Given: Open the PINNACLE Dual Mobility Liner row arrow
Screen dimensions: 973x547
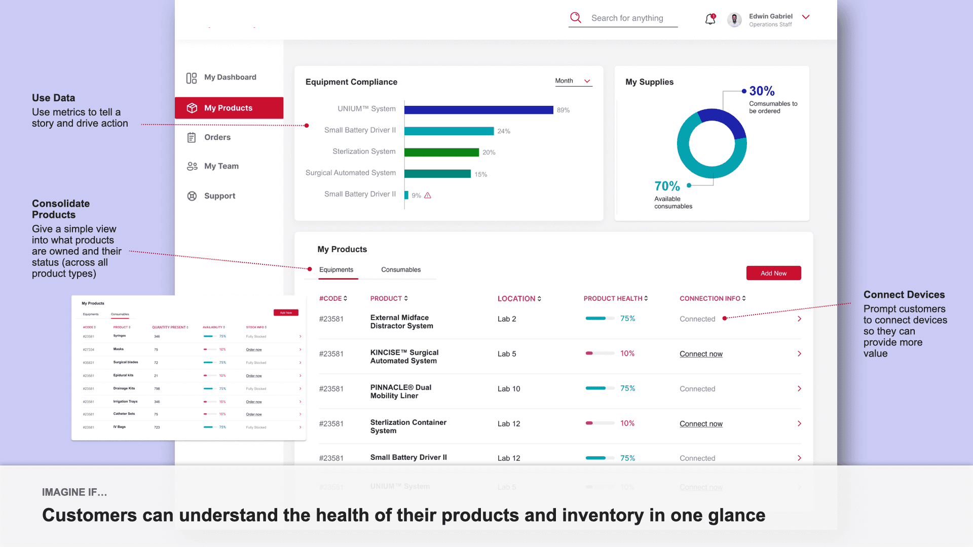Looking at the screenshot, I should tap(799, 388).
